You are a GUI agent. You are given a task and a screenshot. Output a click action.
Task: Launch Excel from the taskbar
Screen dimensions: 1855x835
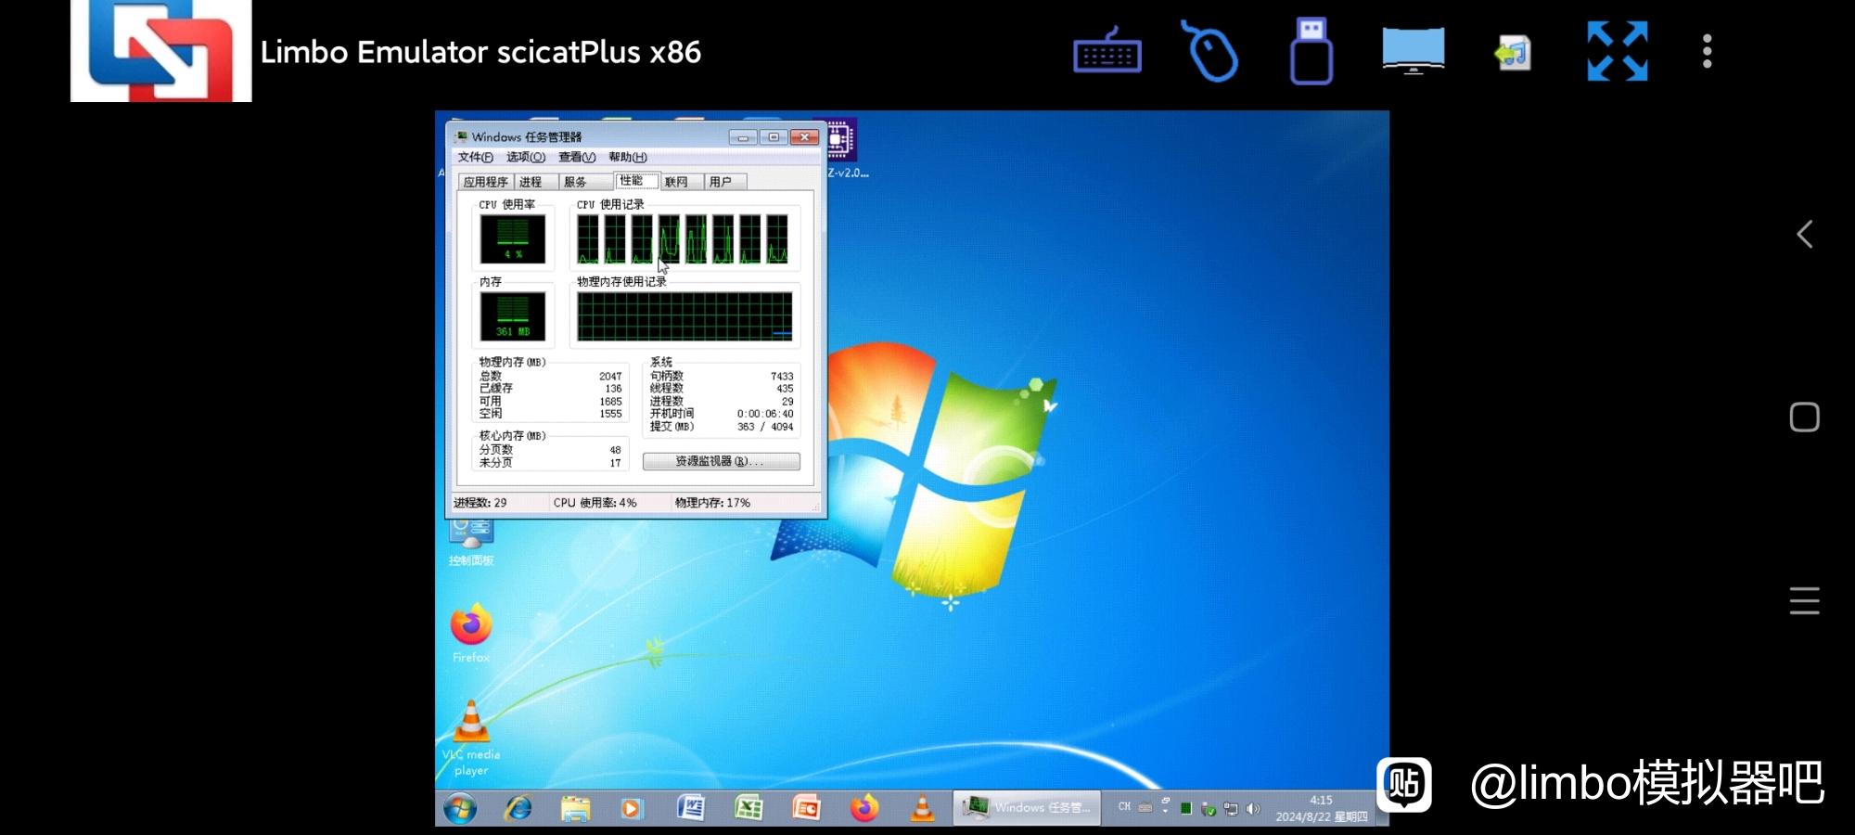pyautogui.click(x=748, y=808)
